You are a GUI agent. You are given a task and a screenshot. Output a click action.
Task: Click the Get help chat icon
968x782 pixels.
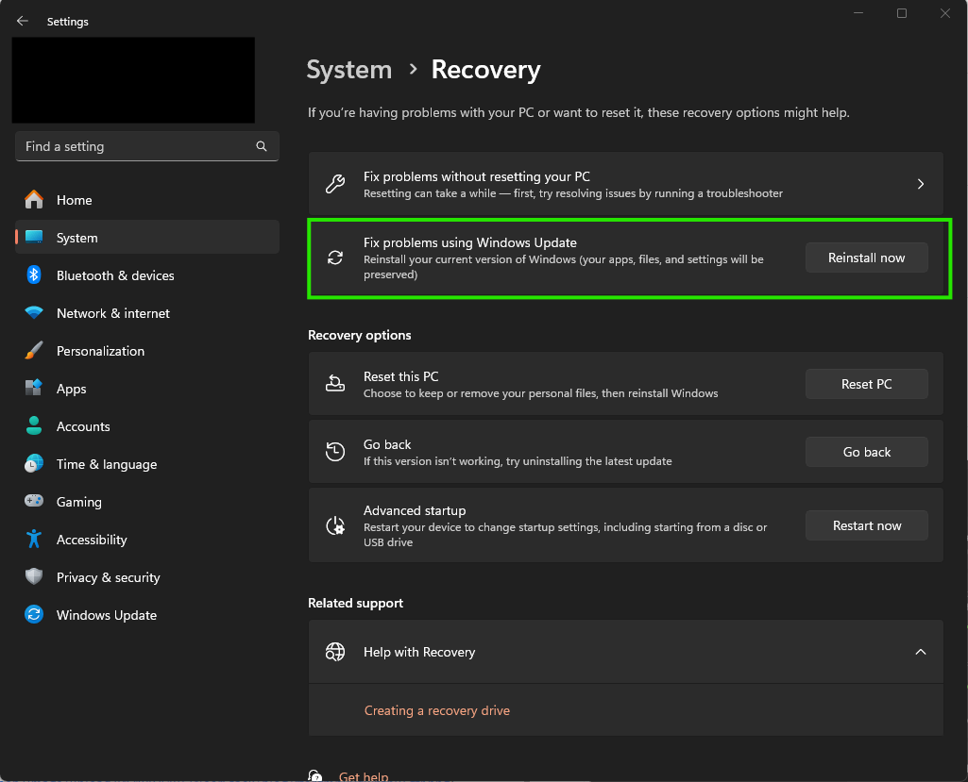click(x=315, y=775)
